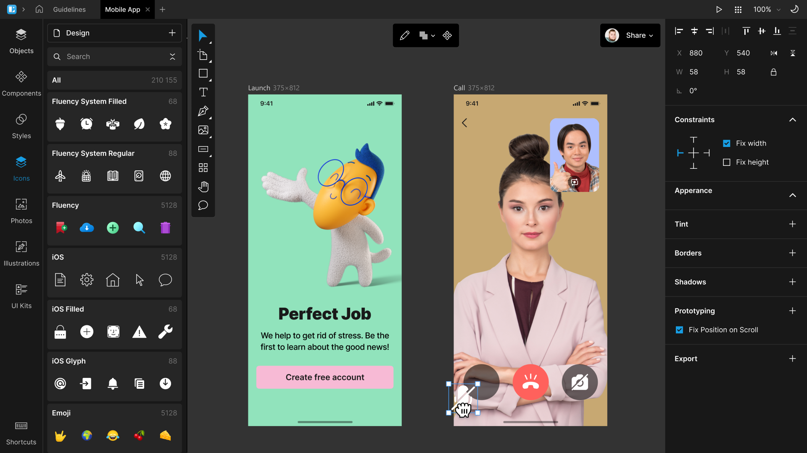Open the Illustrations library panel
The height and width of the screenshot is (453, 807).
(x=21, y=252)
